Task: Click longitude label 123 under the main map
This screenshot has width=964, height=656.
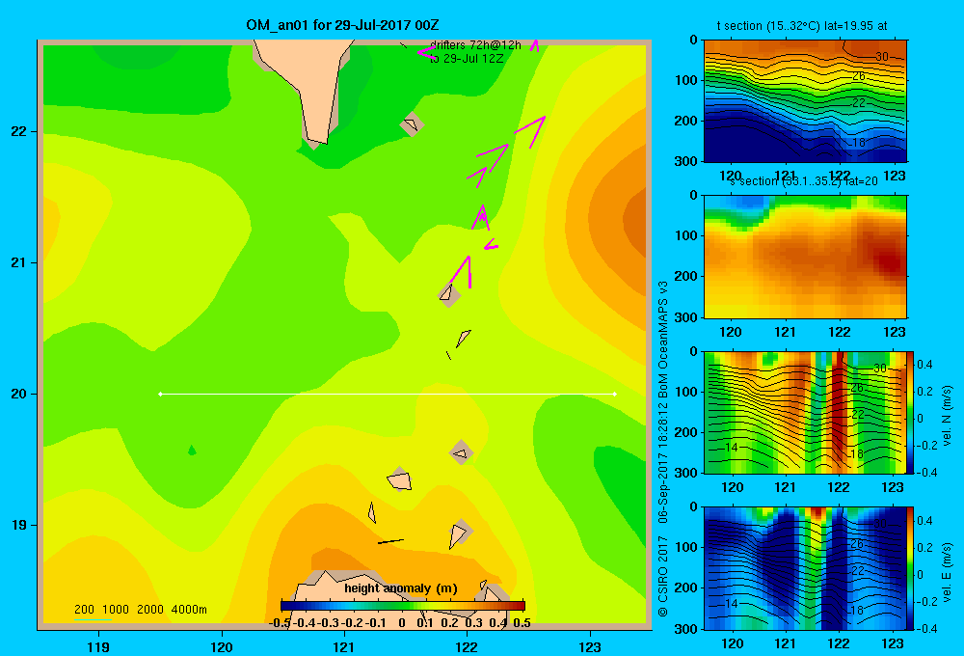Action: pos(590,646)
